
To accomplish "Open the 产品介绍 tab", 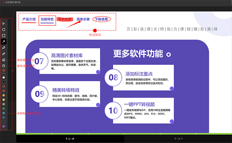I will coord(29,19).
